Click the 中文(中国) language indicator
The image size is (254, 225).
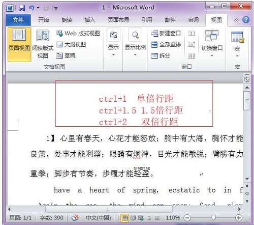tap(98, 217)
